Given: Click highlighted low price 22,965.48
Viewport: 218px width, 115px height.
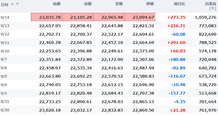Looking at the screenshot, I should [112, 17].
